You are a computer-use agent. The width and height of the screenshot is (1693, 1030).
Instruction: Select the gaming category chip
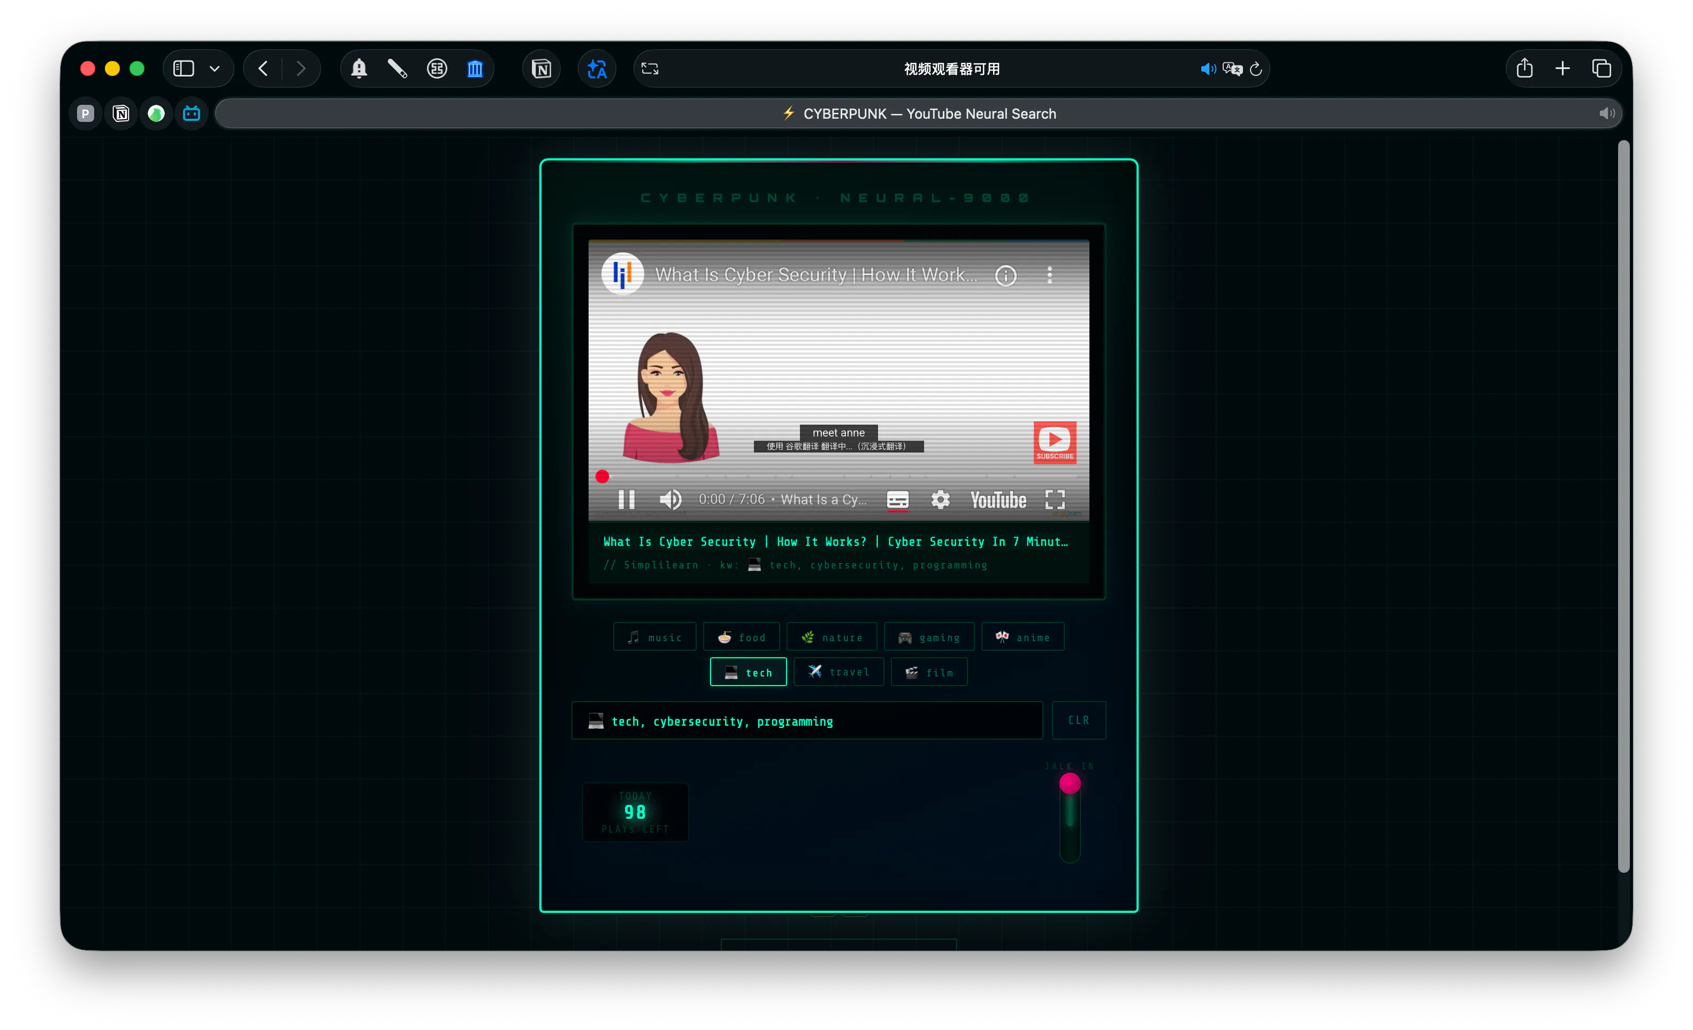pyautogui.click(x=929, y=636)
